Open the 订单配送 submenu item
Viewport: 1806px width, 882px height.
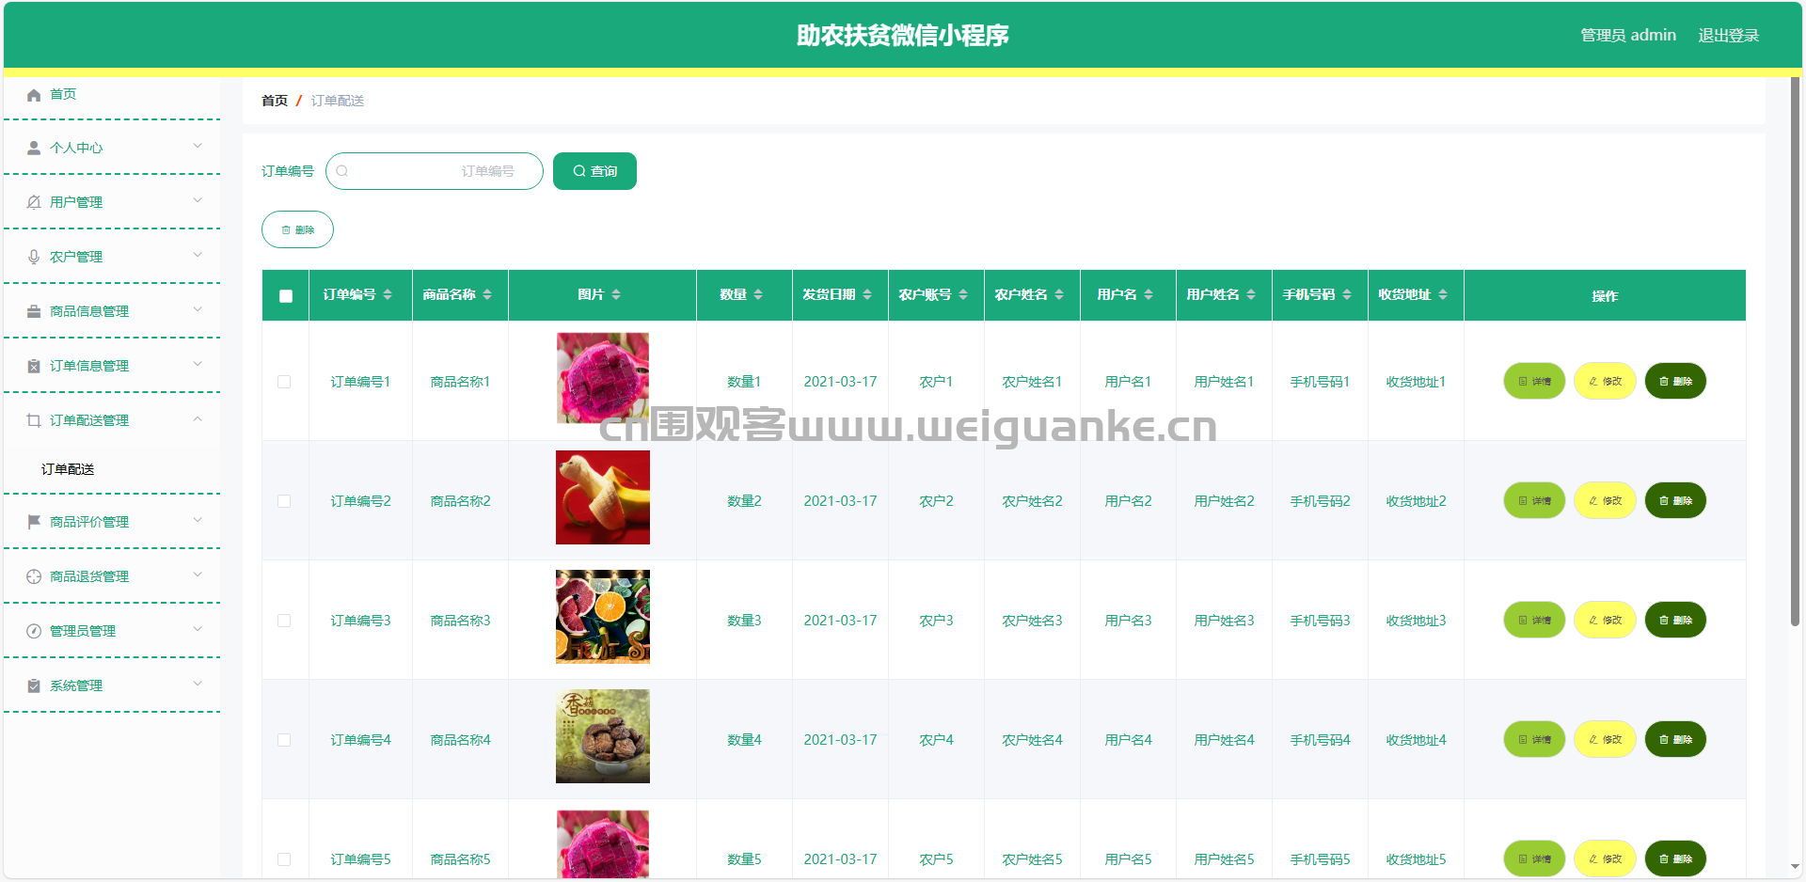tap(68, 469)
